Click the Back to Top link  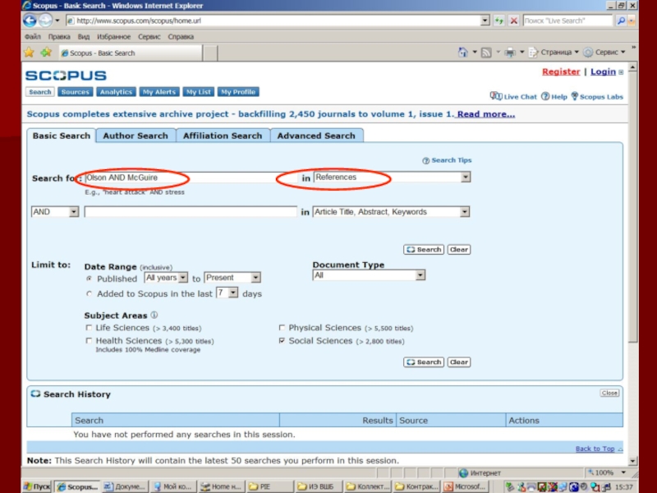595,449
